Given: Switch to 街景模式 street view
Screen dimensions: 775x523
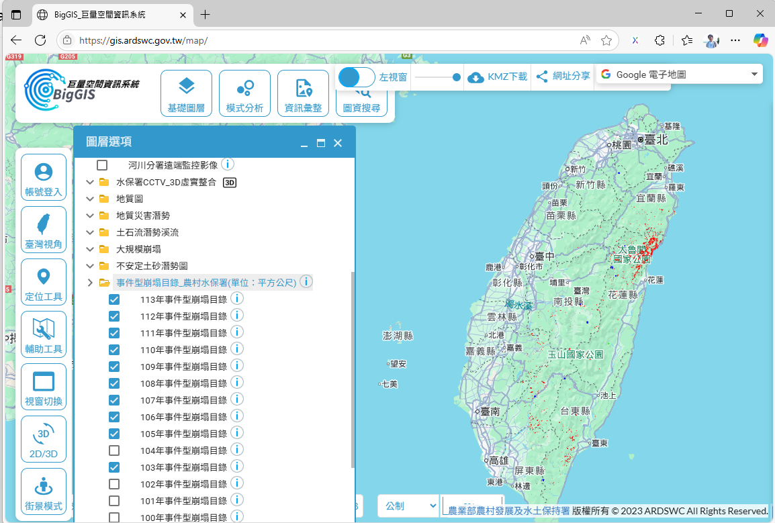Looking at the screenshot, I should [x=43, y=491].
